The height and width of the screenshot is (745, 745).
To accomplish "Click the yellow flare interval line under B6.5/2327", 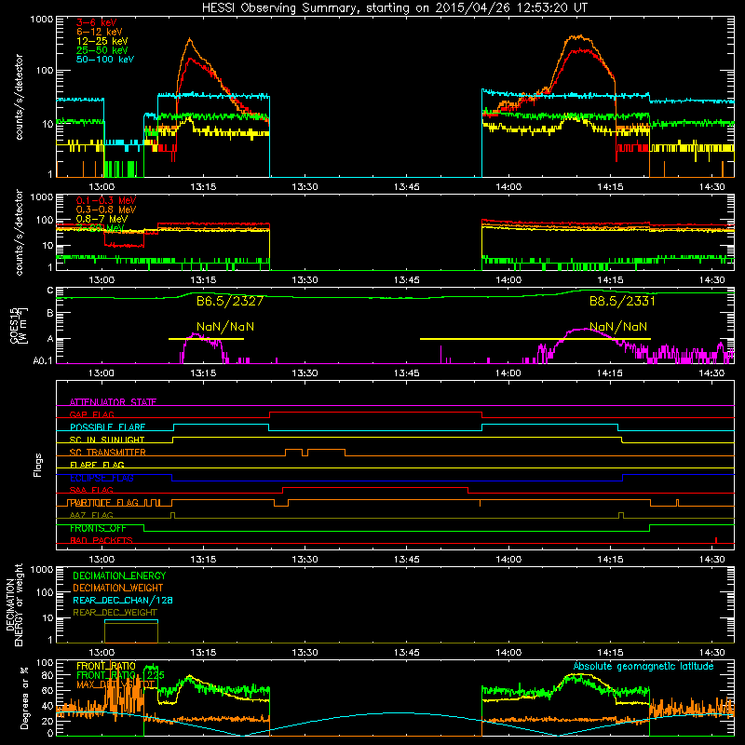I will click(x=206, y=339).
